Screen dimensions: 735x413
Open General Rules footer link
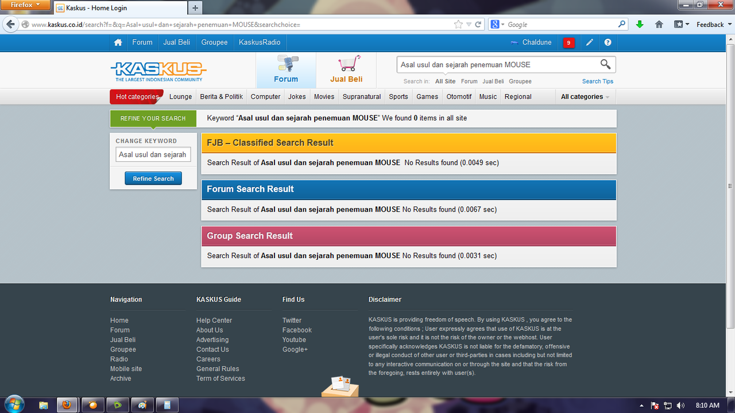(x=218, y=369)
